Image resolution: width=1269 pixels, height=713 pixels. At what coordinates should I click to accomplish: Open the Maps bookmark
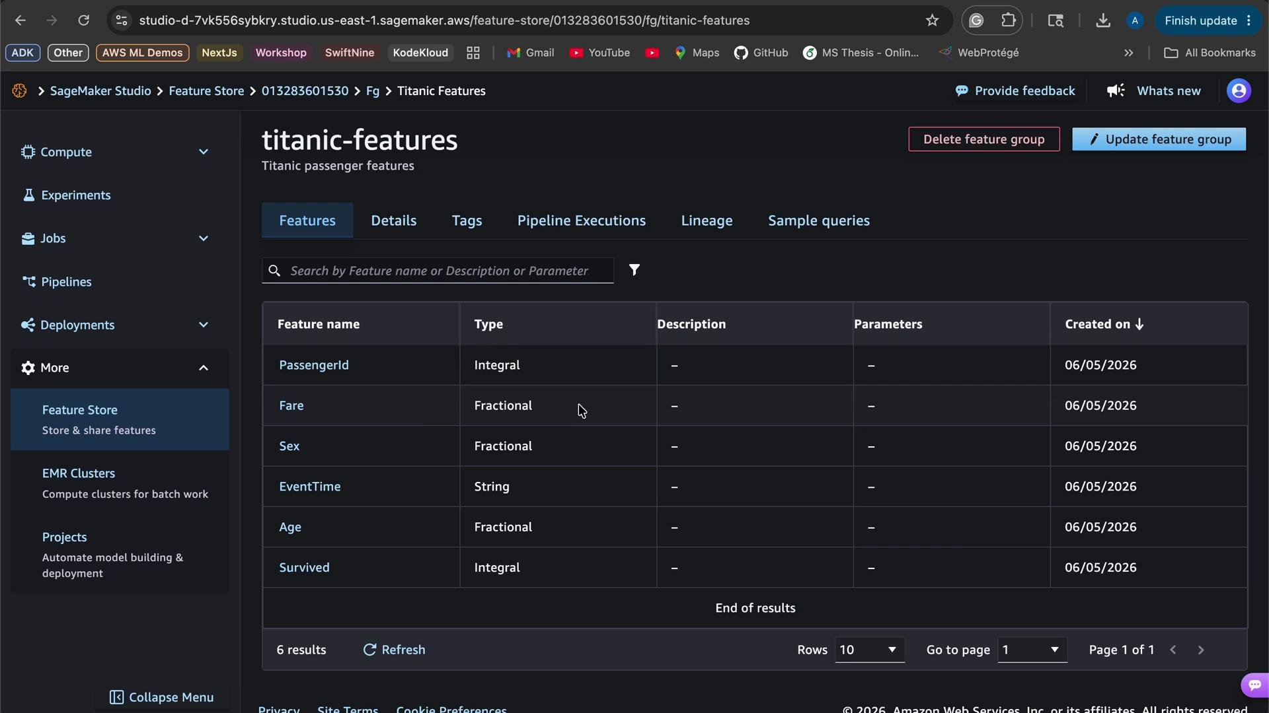pyautogui.click(x=697, y=53)
